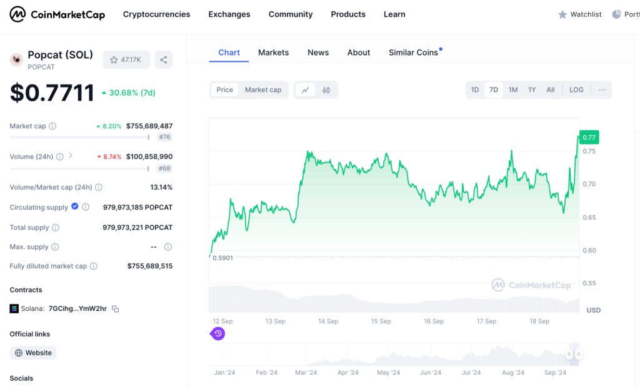Toggle chart to Market cap view
This screenshot has width=640, height=389.
tap(262, 90)
